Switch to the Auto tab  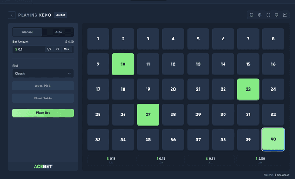59,32
